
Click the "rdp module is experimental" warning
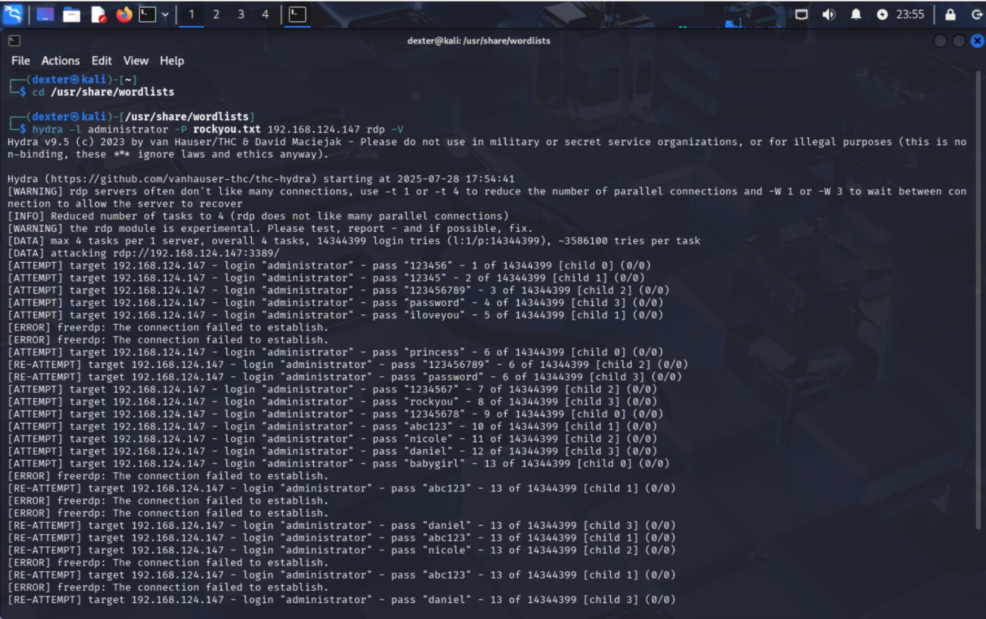[x=270, y=229]
